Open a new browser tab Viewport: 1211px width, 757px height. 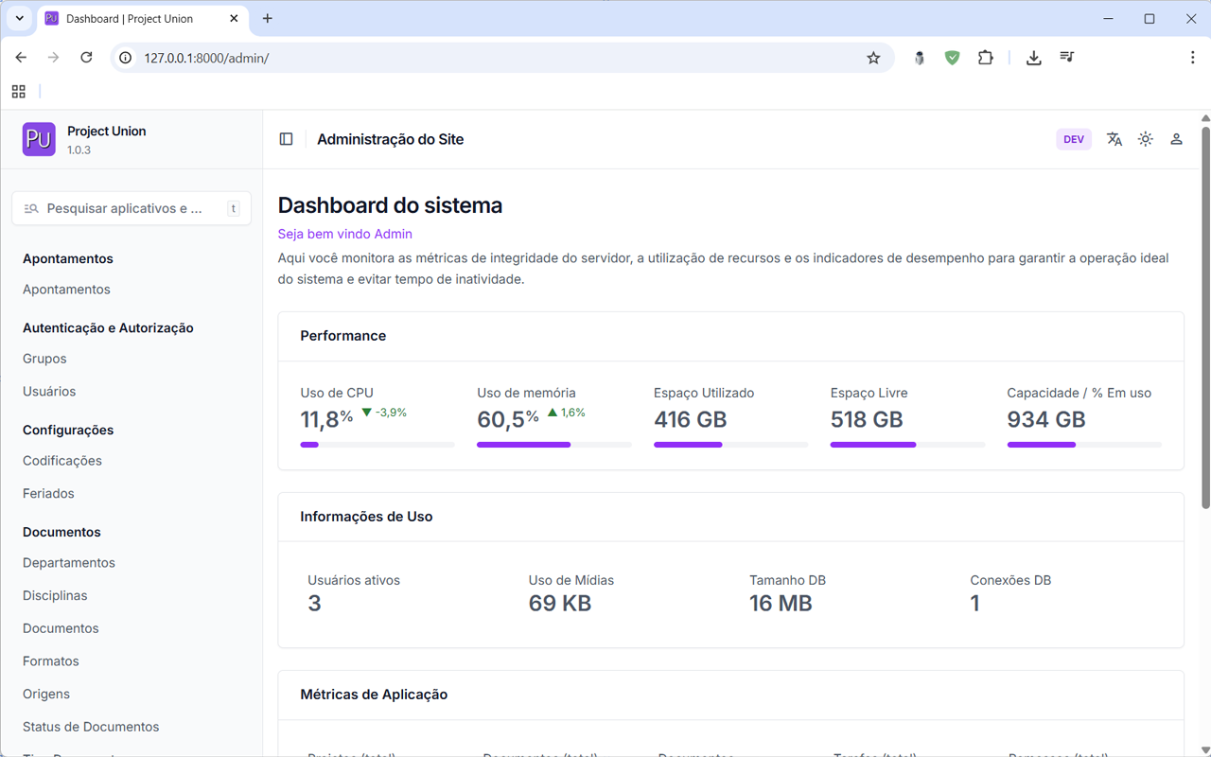[268, 19]
